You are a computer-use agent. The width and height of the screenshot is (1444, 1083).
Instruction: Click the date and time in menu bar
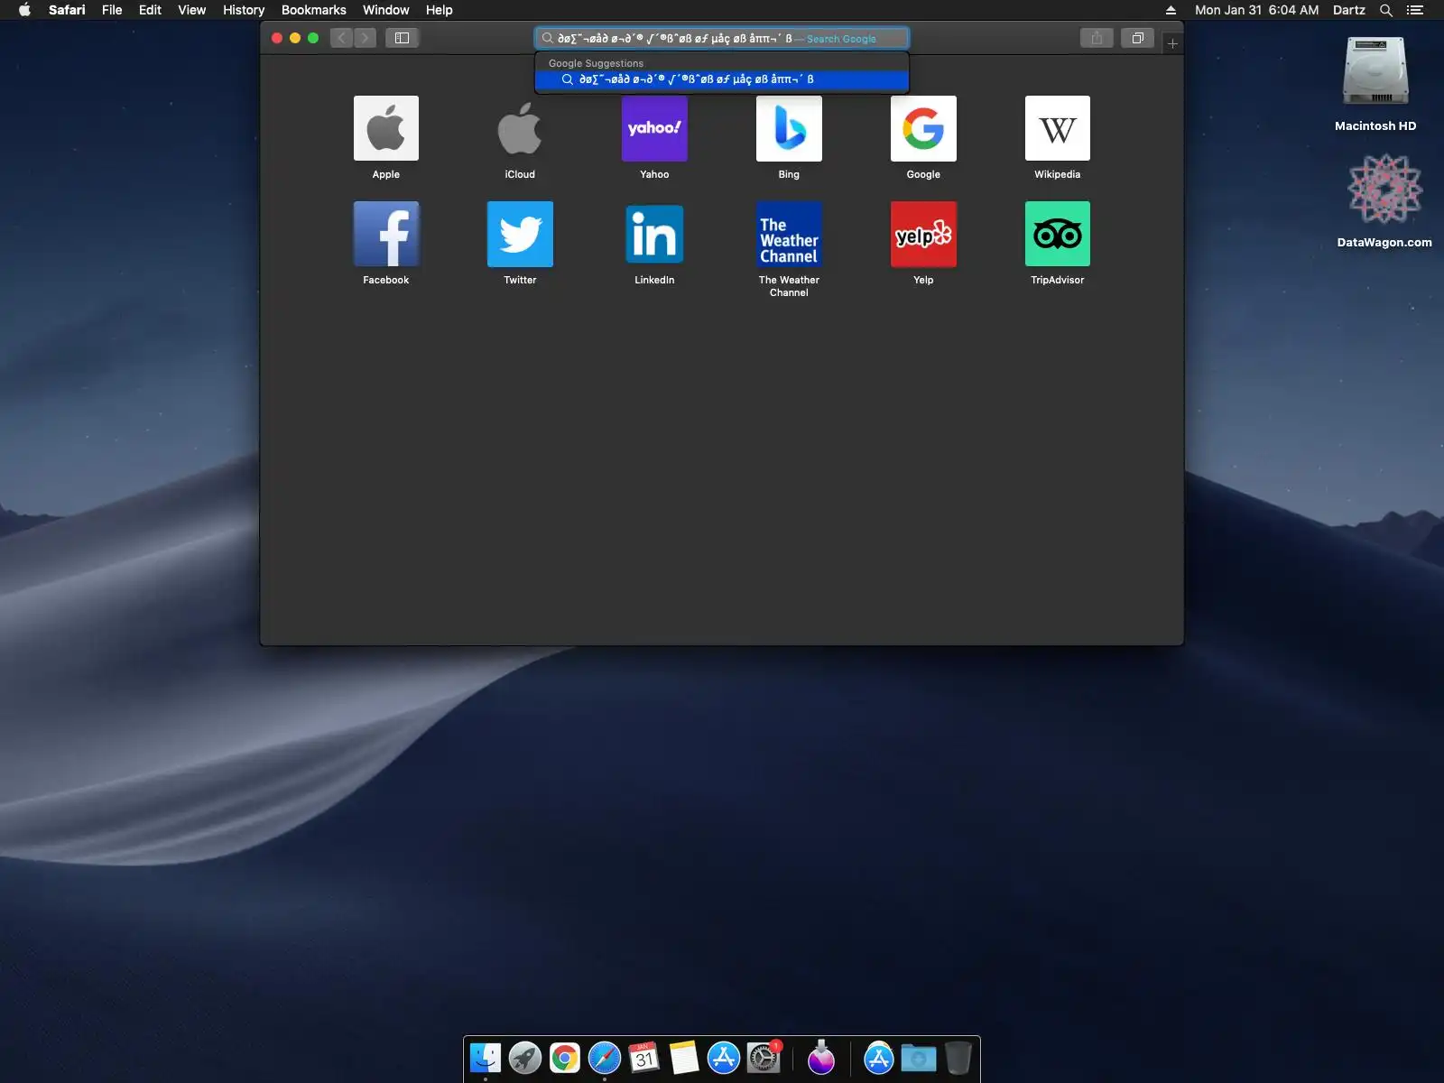[x=1256, y=10]
